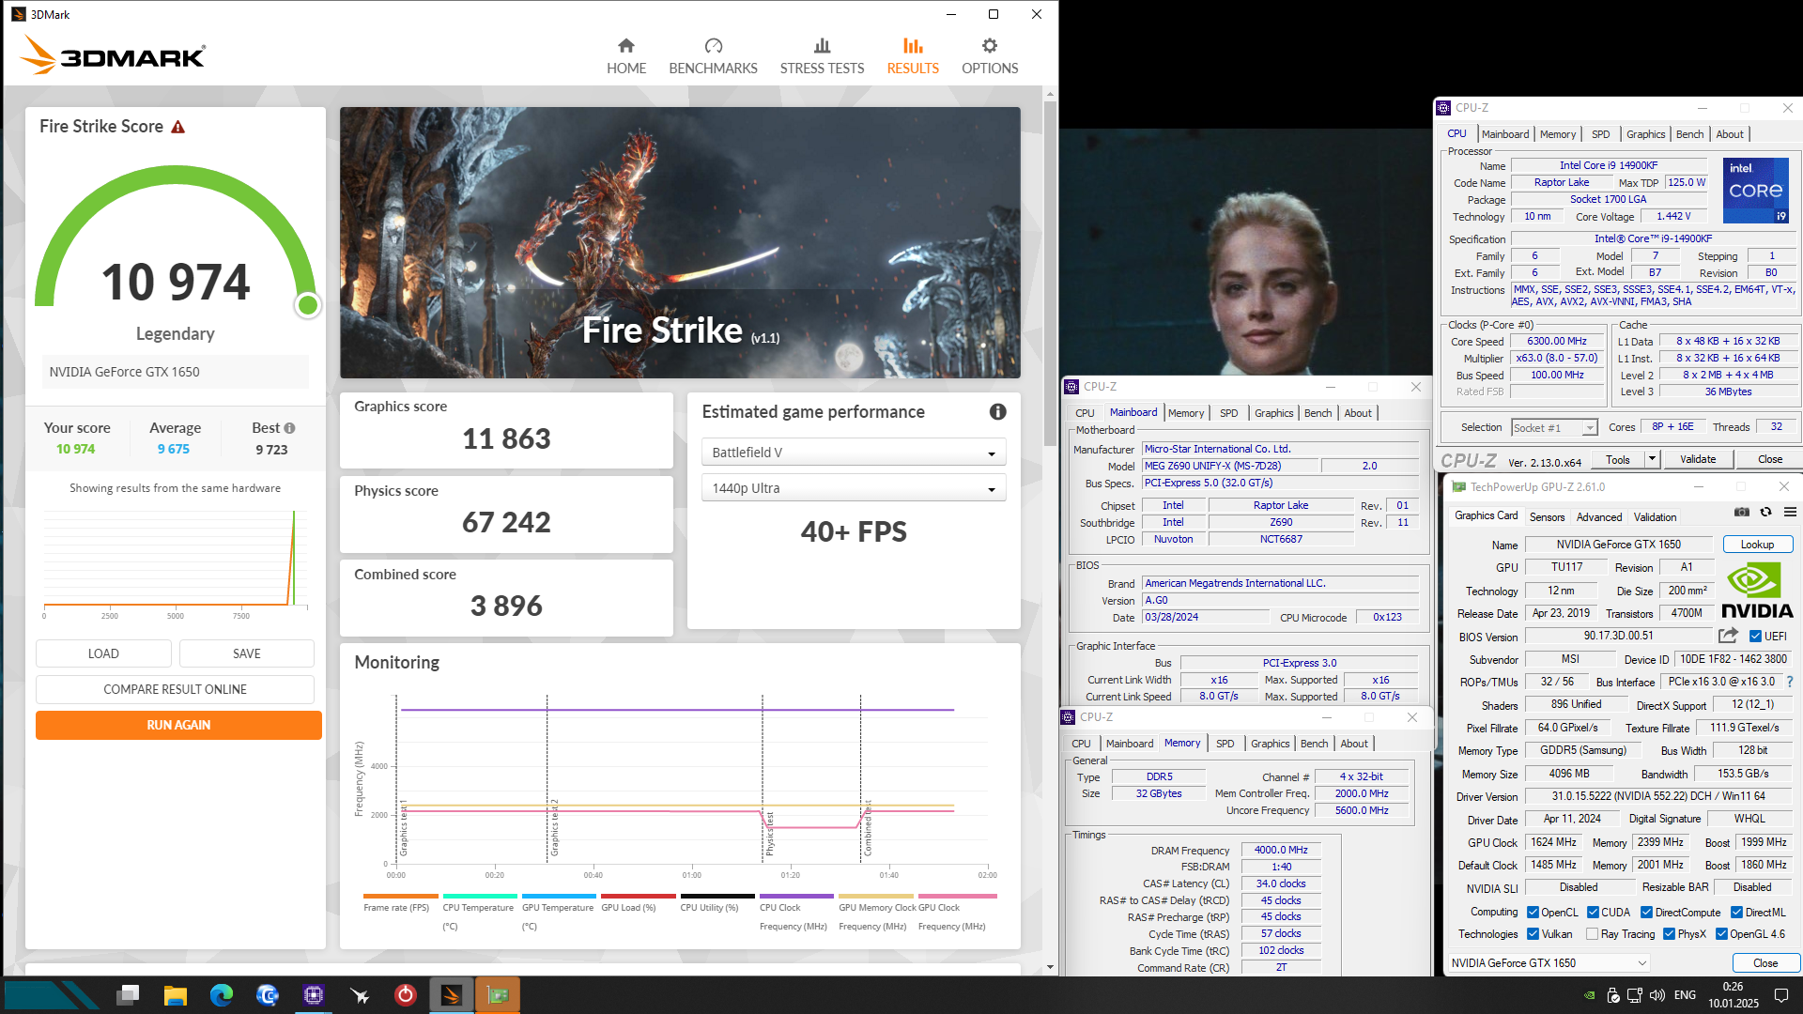Open File Explorer from the taskbar
Image resolution: width=1803 pixels, height=1014 pixels.
click(175, 994)
